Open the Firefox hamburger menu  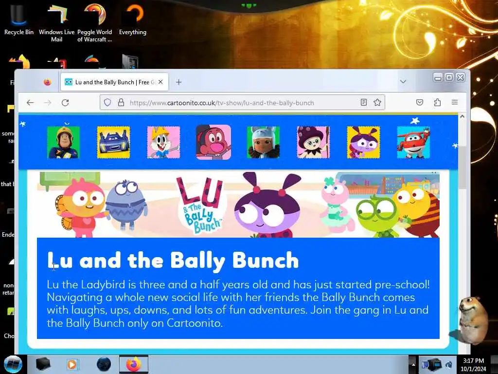tap(455, 102)
